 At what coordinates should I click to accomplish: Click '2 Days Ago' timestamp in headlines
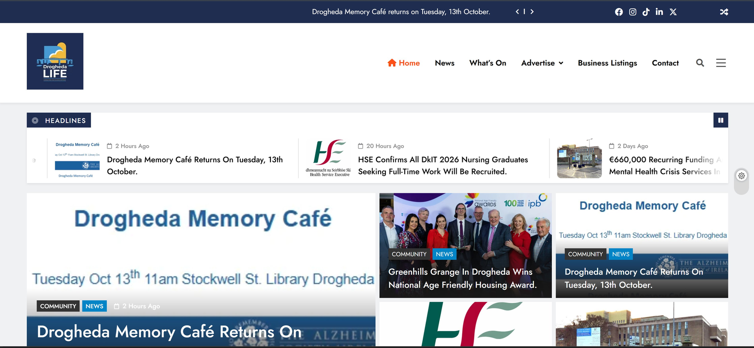(629, 146)
